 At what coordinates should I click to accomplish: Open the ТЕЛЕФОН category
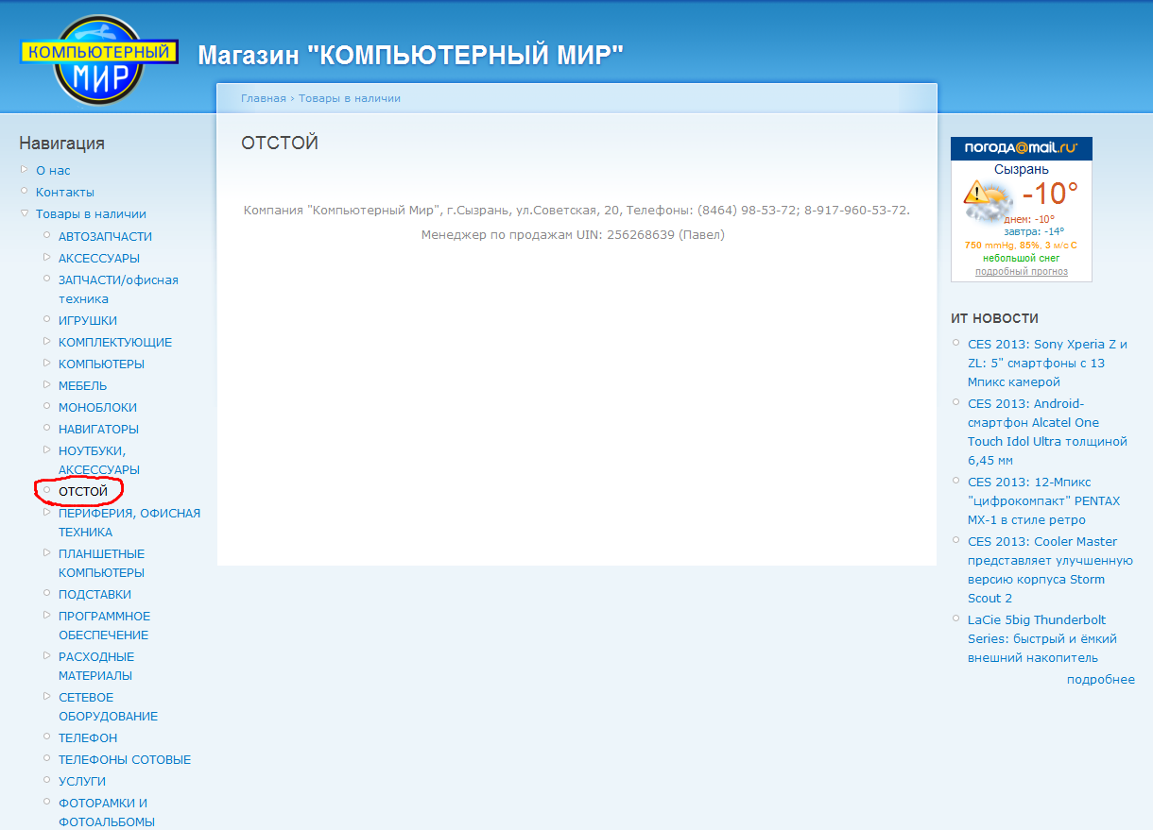pyautogui.click(x=88, y=738)
